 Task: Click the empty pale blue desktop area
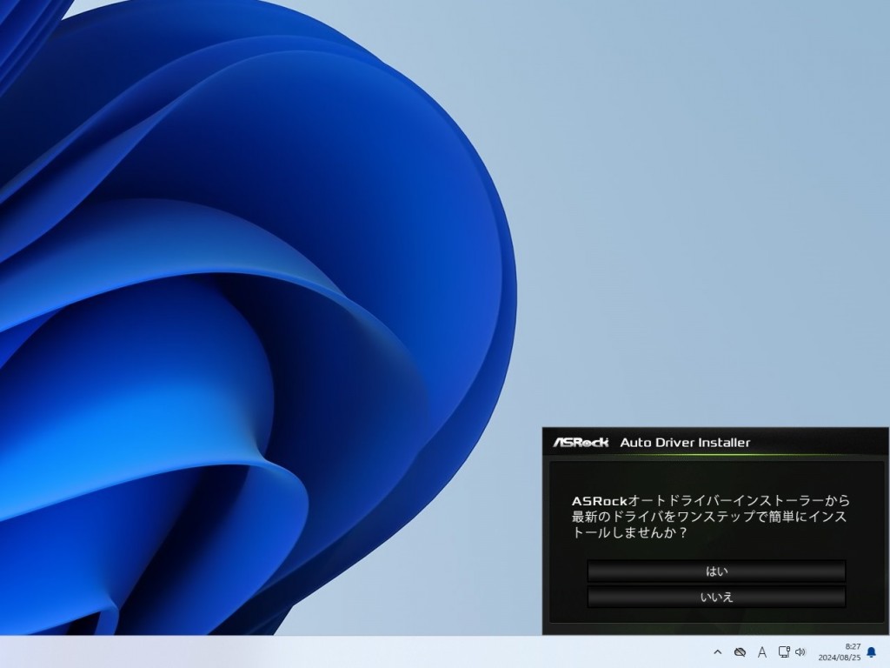click(x=695, y=217)
